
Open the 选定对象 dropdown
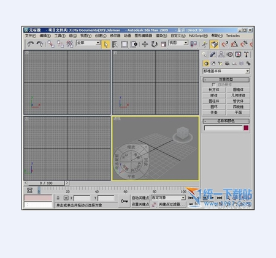tap(168, 197)
